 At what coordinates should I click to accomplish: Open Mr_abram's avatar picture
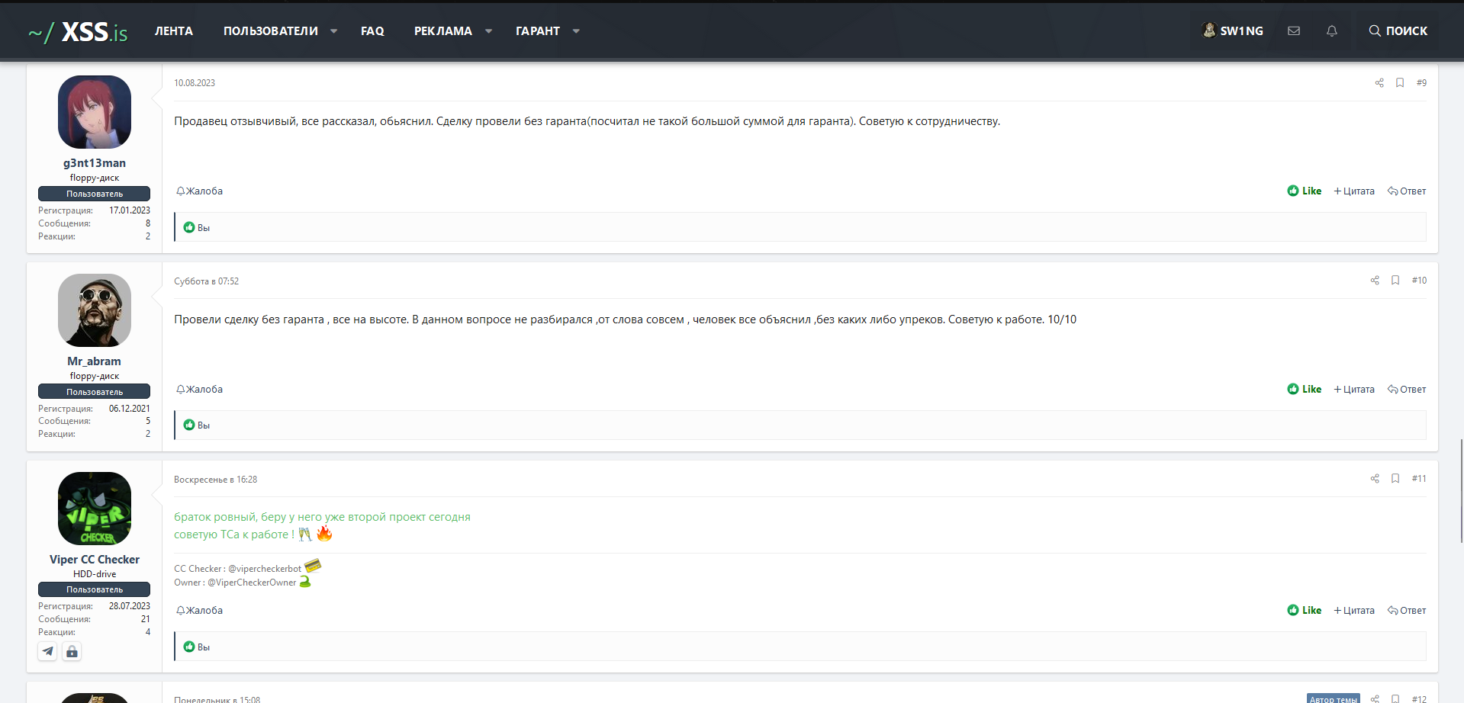95,310
